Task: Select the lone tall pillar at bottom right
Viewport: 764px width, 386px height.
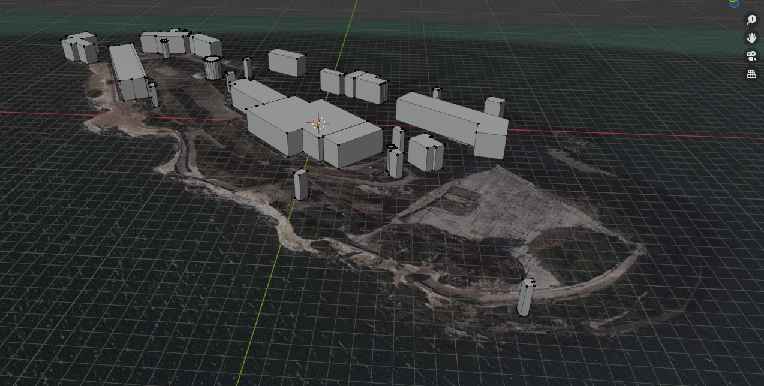Action: pos(525,297)
